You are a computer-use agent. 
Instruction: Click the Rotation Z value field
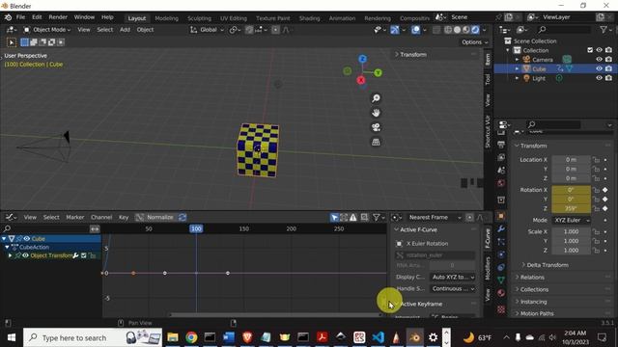[x=571, y=208]
